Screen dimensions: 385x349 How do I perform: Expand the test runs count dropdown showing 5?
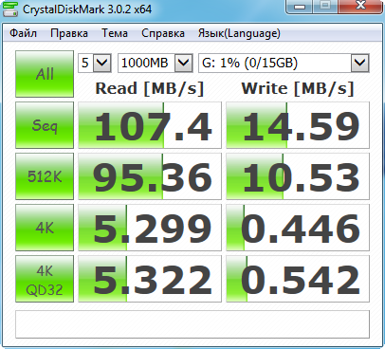pos(102,63)
